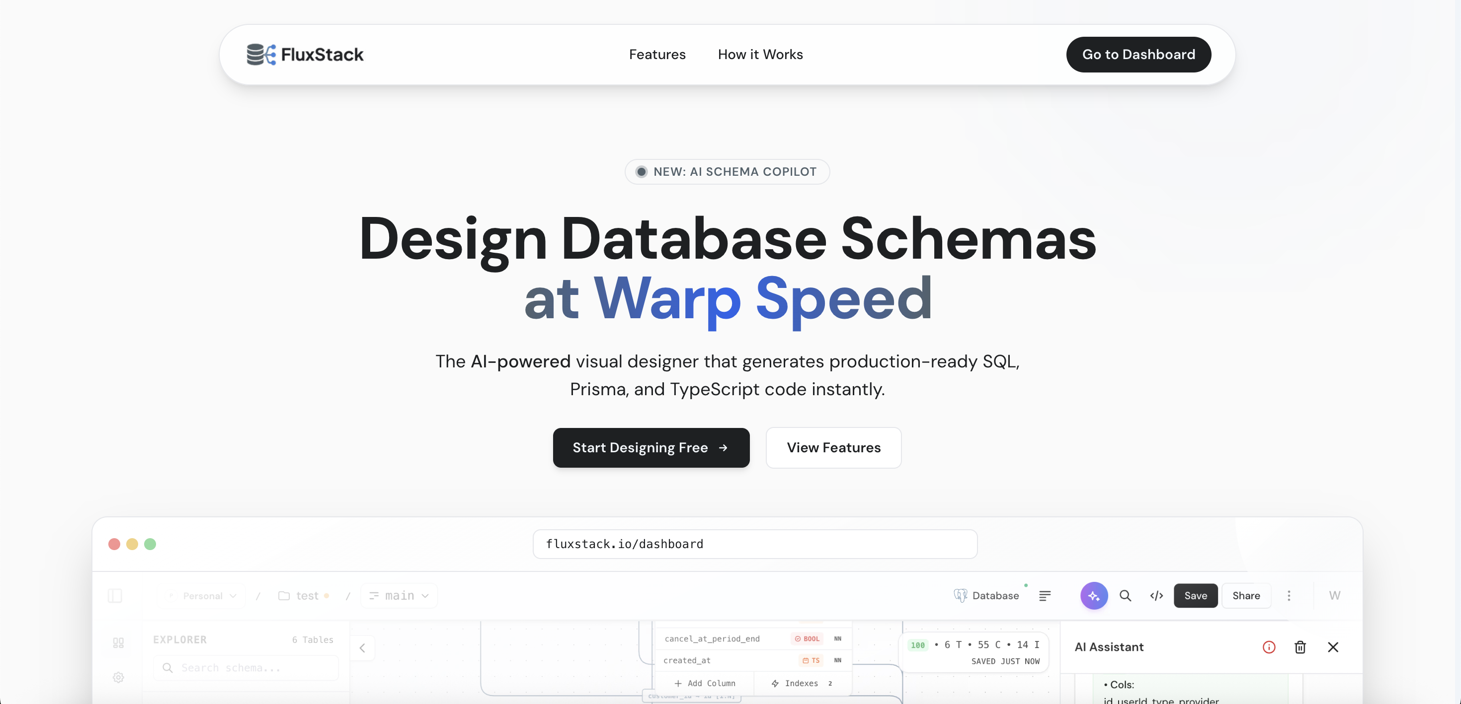Viewport: 1461px width, 704px height.
Task: Click the PostgreSQL Database indicator
Action: coord(986,596)
